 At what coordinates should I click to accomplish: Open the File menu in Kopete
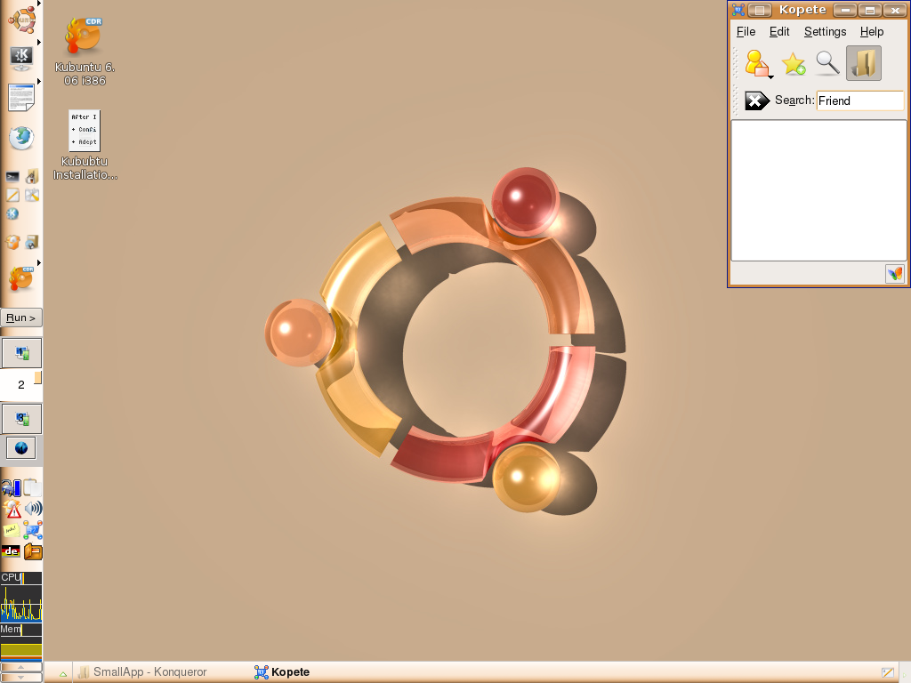point(745,31)
